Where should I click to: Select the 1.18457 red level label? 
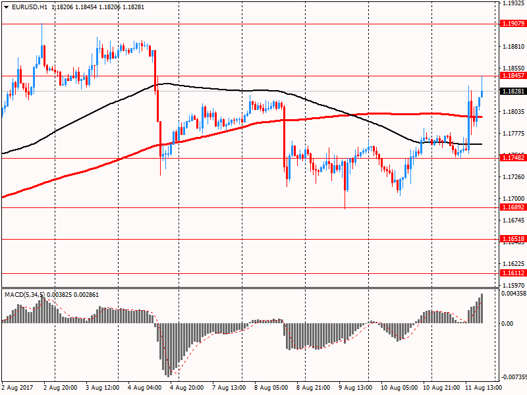pos(513,76)
